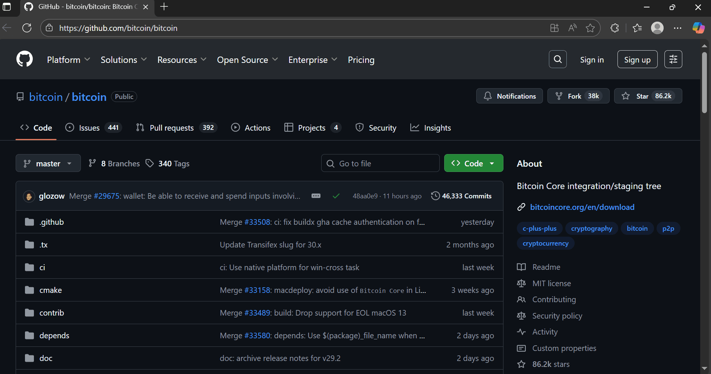Expand the Enterprise menu
This screenshot has height=374, width=711.
click(313, 60)
